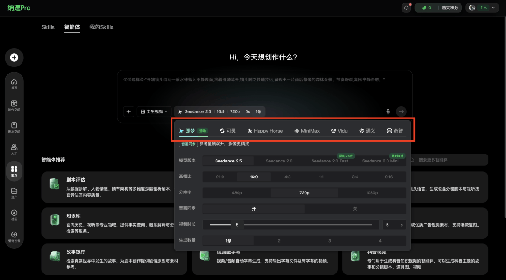The width and height of the screenshot is (506, 280).
Task: Open the 资产 folder icon in the sidebar
Action: click(x=14, y=193)
